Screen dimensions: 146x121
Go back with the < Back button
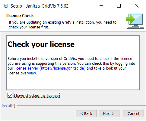coord(86,114)
